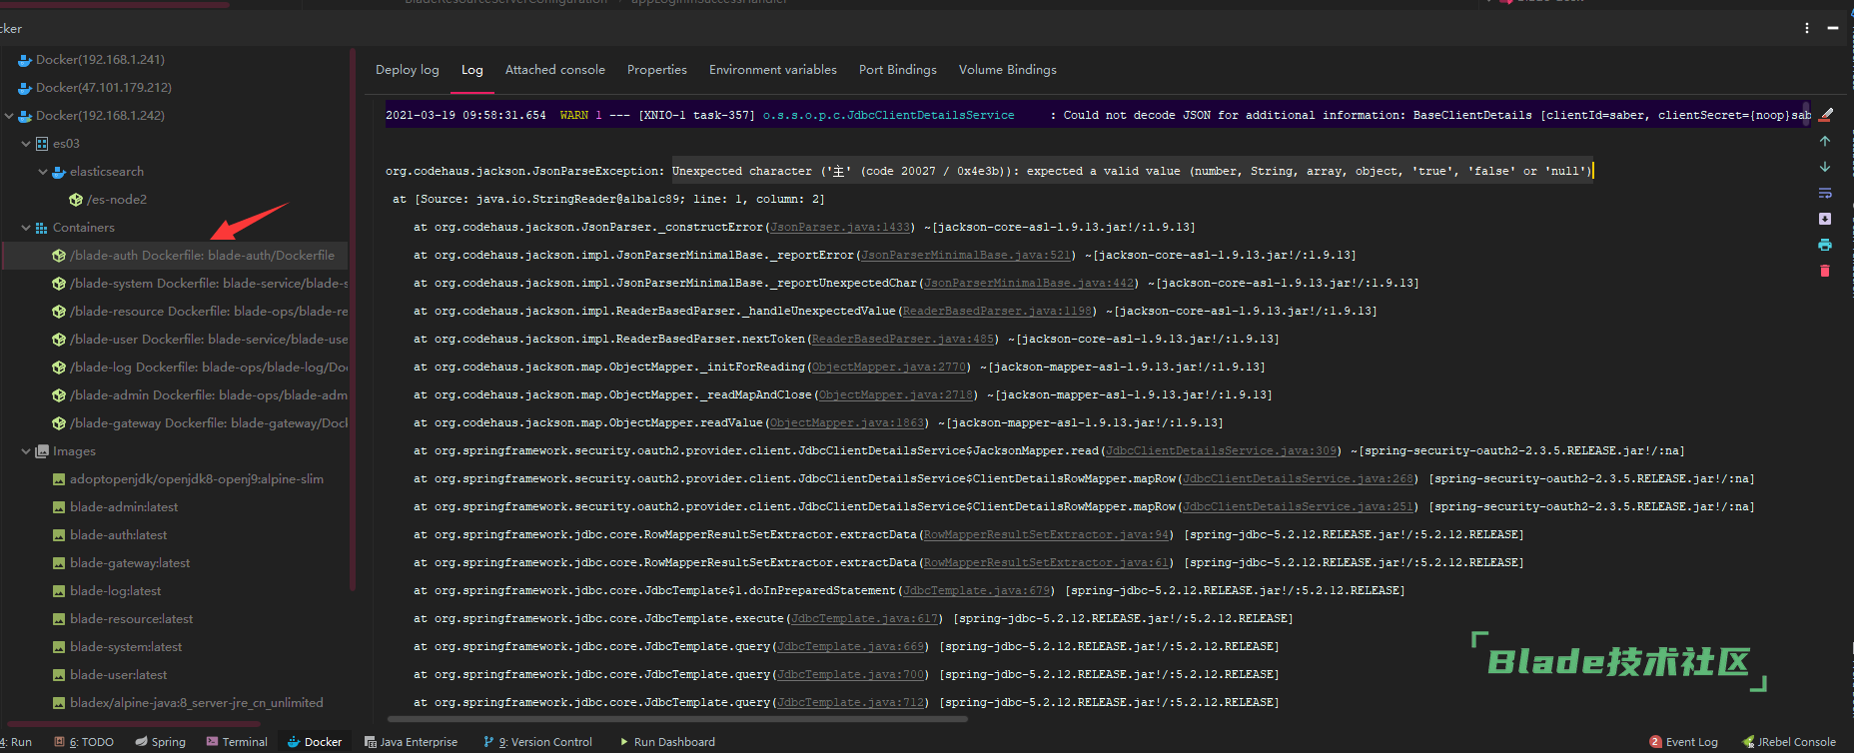Clear log with the trash icon
The width and height of the screenshot is (1854, 753).
pyautogui.click(x=1825, y=271)
